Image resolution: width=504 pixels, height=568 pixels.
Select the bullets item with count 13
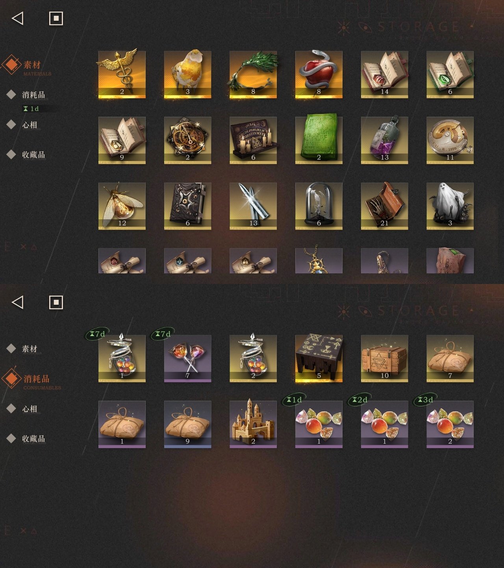pyautogui.click(x=253, y=206)
